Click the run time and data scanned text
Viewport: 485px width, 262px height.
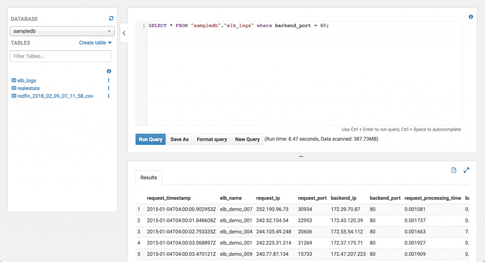coord(322,139)
